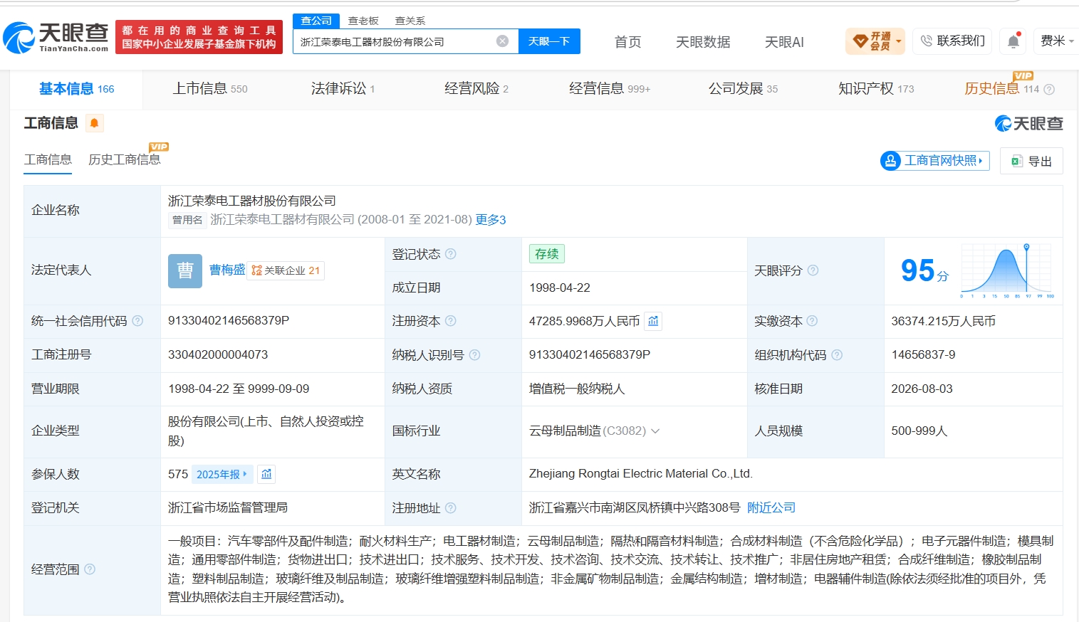Open help icon next to 实缴资本
Image resolution: width=1079 pixels, height=622 pixels.
click(x=812, y=321)
